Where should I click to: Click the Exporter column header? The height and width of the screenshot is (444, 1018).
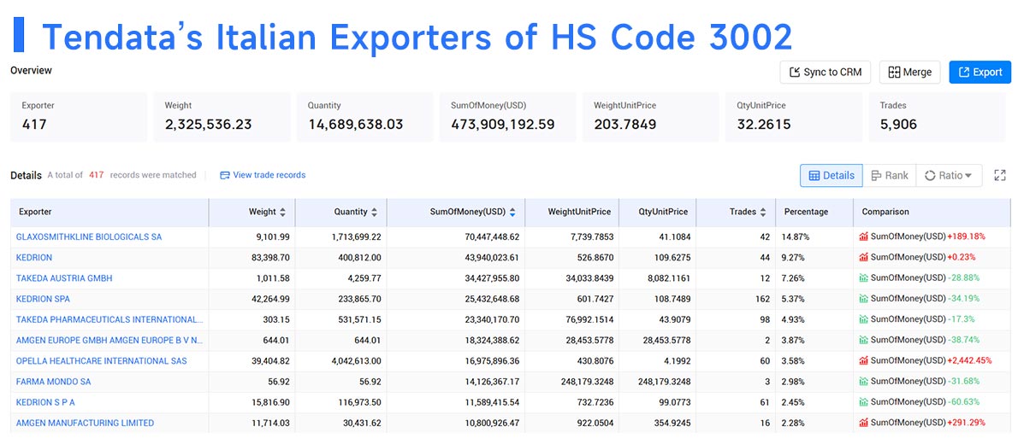(109, 212)
